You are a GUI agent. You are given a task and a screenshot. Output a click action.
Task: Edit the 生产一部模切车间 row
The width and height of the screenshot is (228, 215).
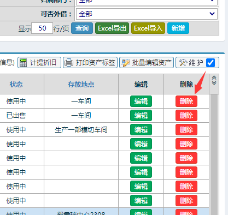(141, 130)
